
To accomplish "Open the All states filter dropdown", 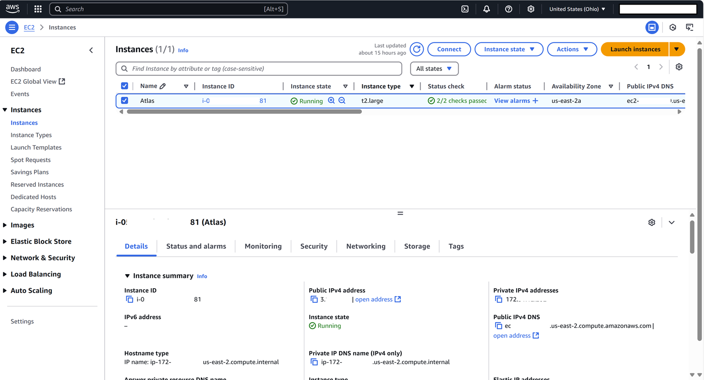I will (434, 69).
